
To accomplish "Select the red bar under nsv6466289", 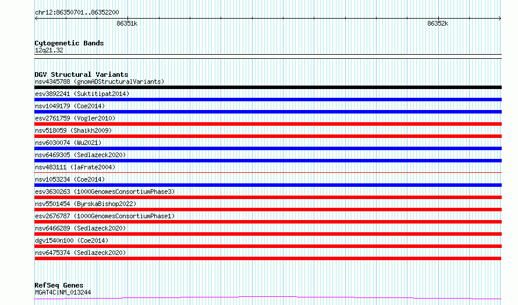I will [268, 234].
